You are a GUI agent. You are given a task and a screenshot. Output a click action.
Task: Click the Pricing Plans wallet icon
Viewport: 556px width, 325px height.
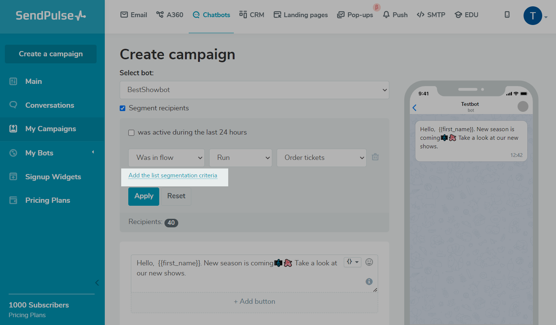coord(13,200)
